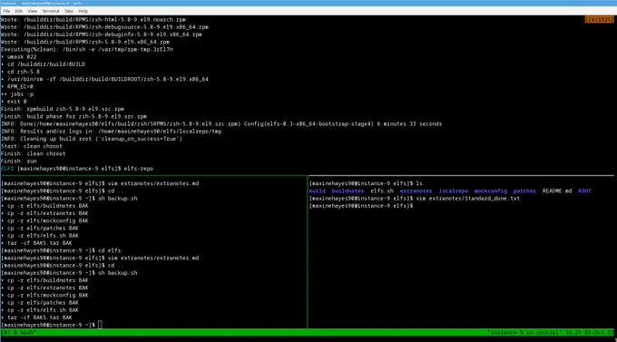Open the File menu
This screenshot has width=617, height=342.
point(6,11)
